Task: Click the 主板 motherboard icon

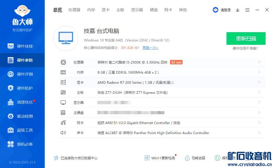Action: 63,92
